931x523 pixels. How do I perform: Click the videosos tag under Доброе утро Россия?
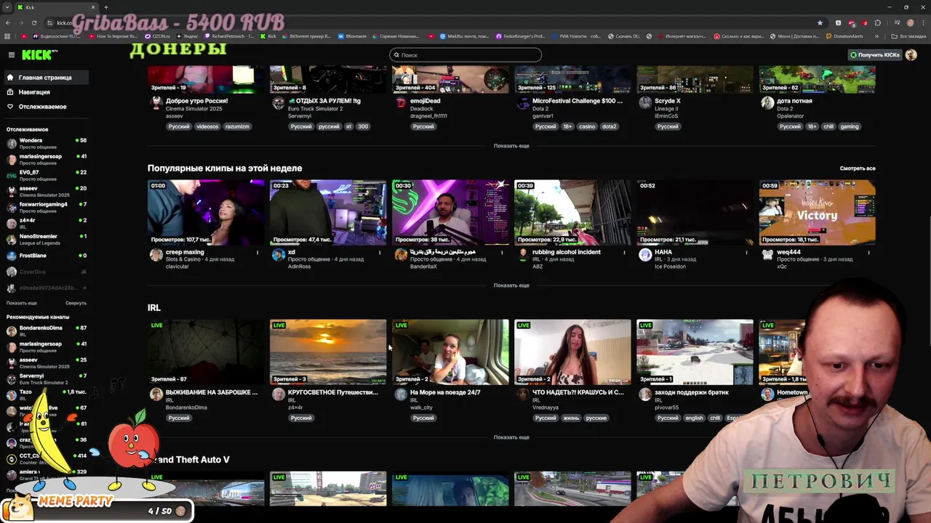207,126
